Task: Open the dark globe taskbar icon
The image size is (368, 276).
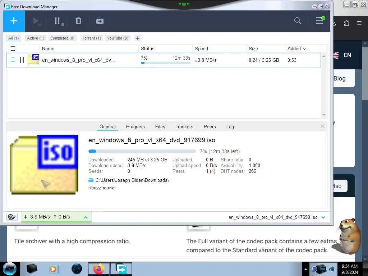Action: [77, 269]
